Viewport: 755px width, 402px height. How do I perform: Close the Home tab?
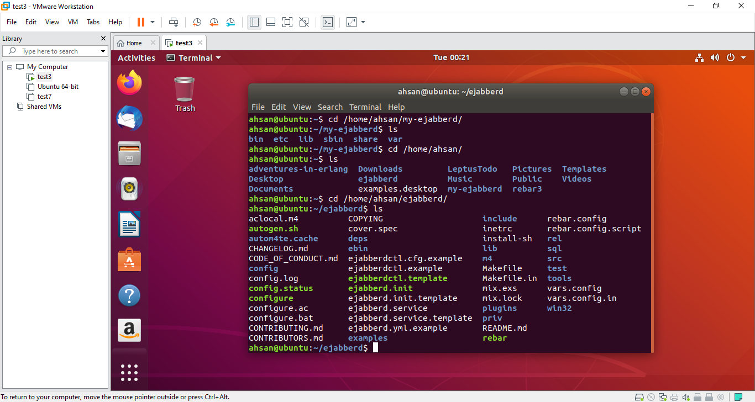[x=153, y=43]
